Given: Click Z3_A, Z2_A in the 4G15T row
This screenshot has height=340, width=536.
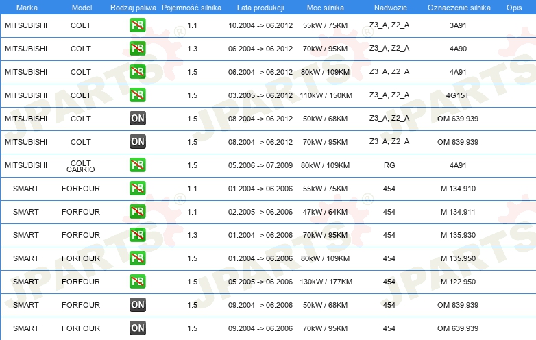Looking at the screenshot, I should [x=389, y=95].
